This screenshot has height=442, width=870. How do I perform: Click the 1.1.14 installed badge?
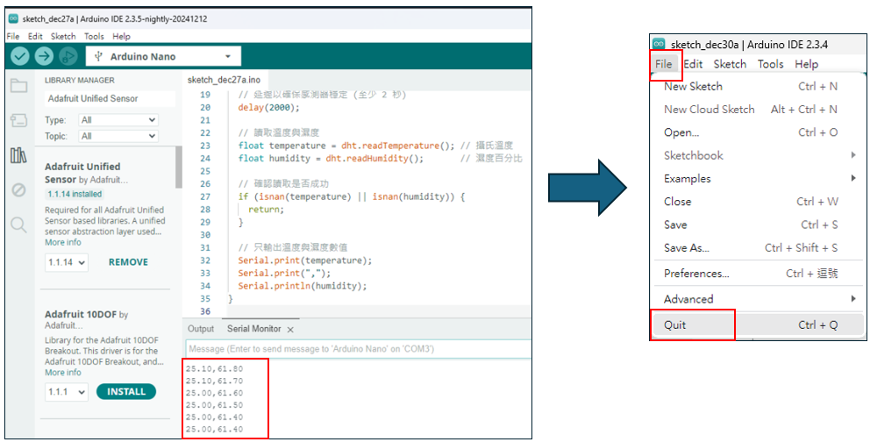pos(74,194)
